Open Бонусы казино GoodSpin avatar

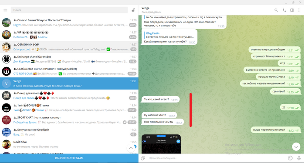click(7, 132)
